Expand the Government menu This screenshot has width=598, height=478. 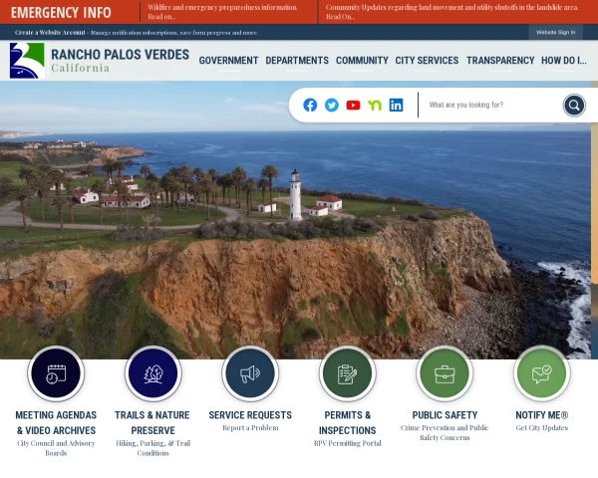228,61
